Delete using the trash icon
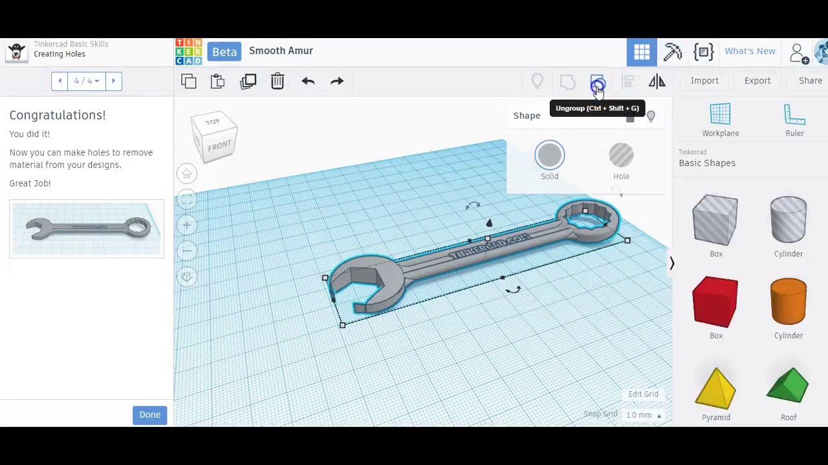The image size is (828, 465). [278, 81]
